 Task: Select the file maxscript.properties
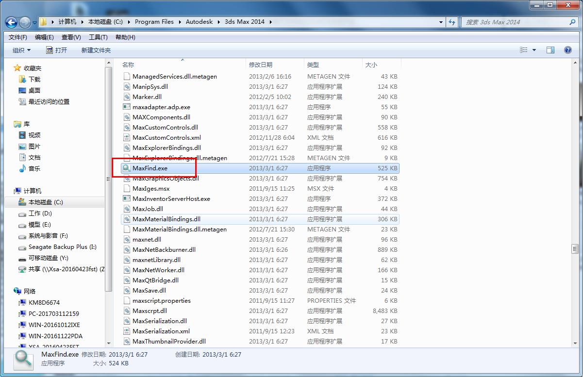[260, 300]
